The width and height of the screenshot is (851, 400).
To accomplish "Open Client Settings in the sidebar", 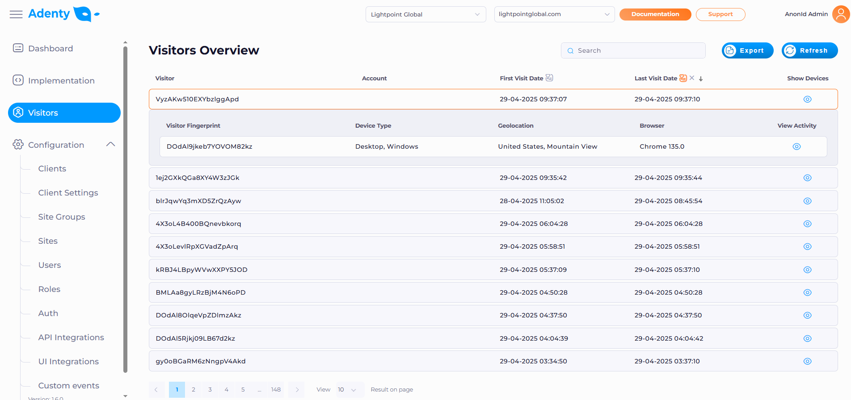I will click(x=68, y=193).
